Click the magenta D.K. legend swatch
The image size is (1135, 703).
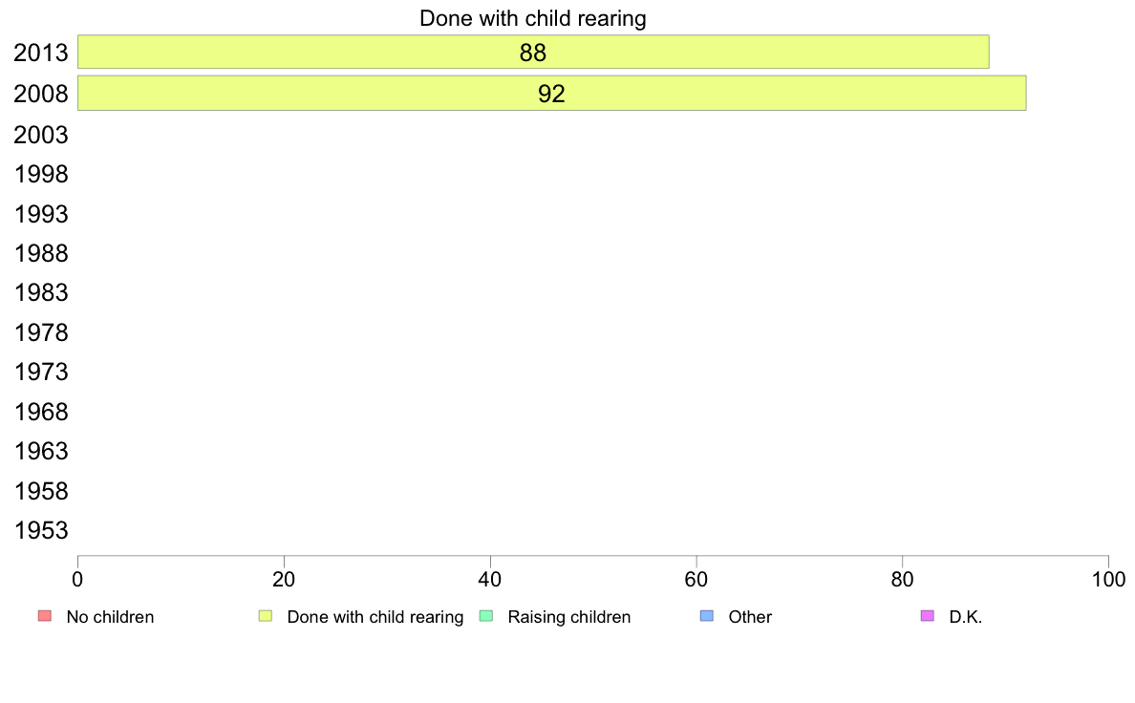(x=928, y=616)
